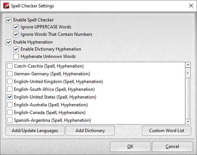Enable Hyphenate Unknown Words

point(16,56)
